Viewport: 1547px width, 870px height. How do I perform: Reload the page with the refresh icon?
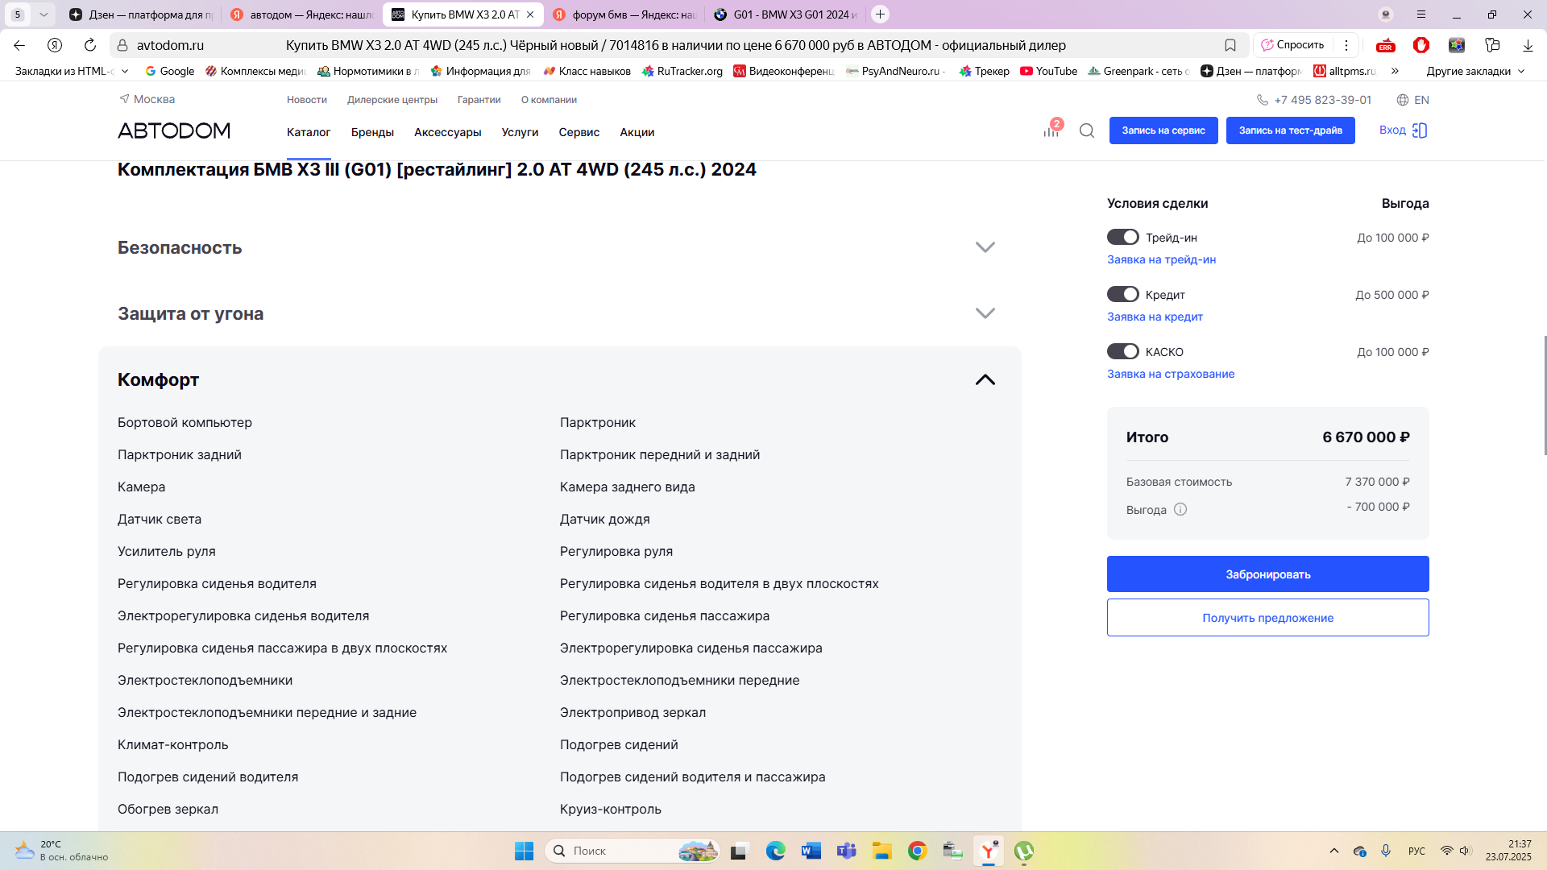(x=90, y=45)
